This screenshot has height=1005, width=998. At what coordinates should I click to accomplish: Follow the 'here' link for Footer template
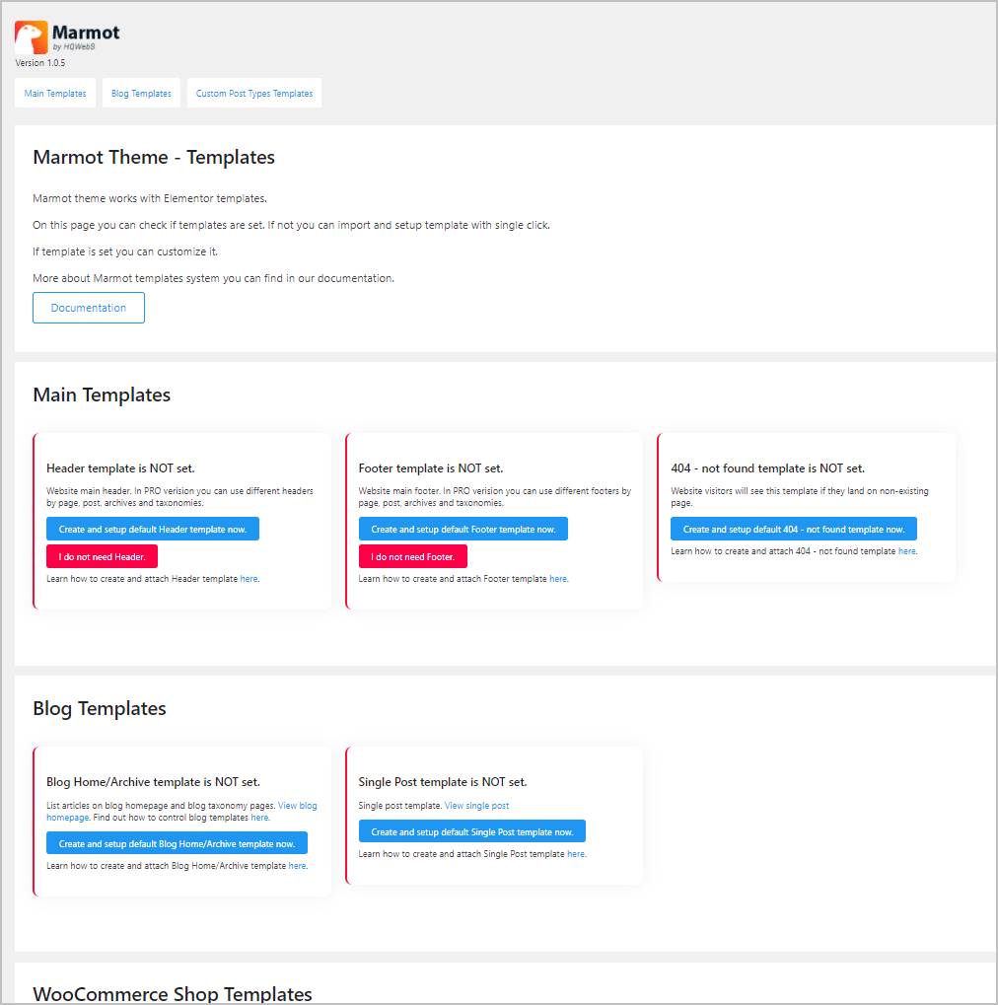[x=558, y=579]
